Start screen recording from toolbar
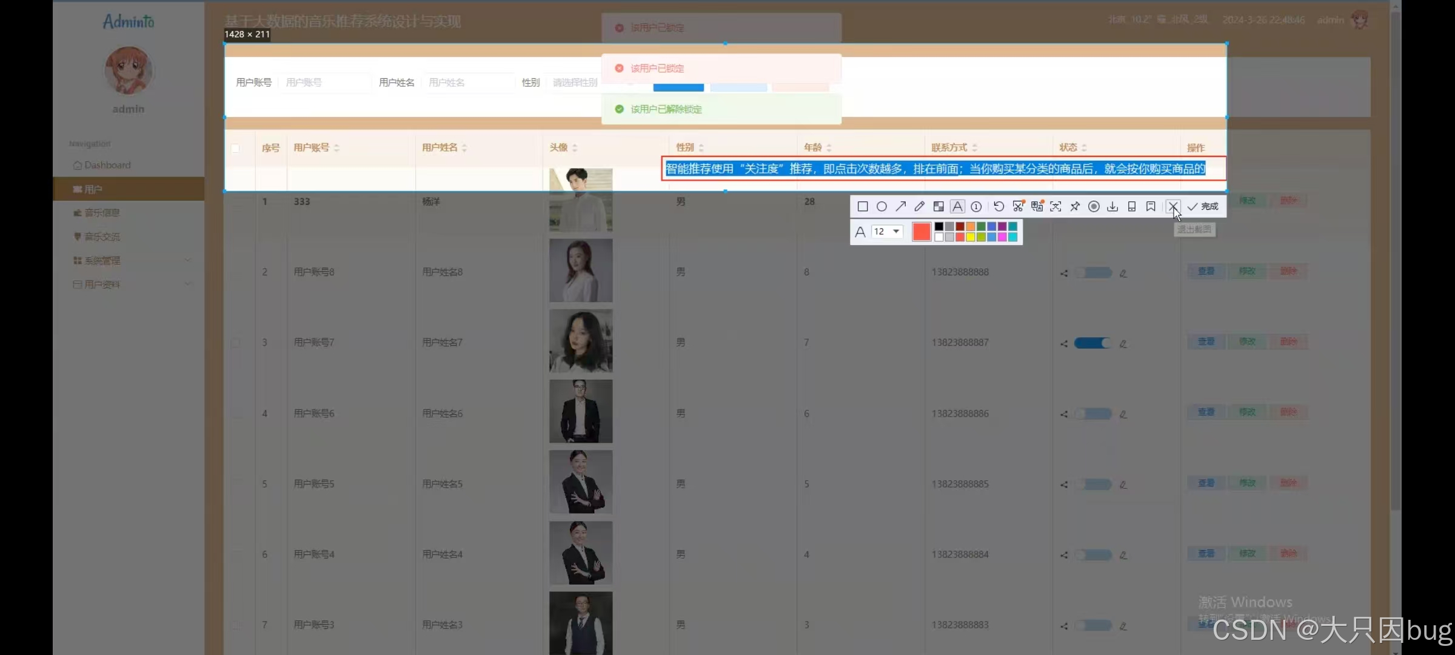Image resolution: width=1455 pixels, height=655 pixels. tap(1094, 207)
